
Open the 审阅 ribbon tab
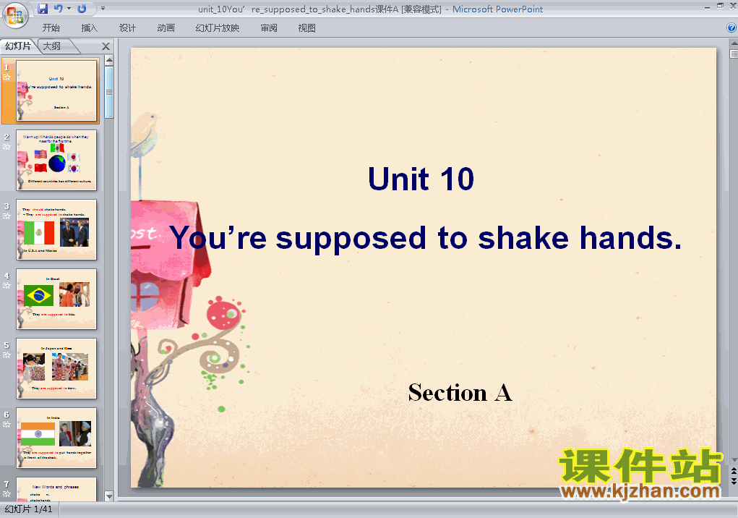point(269,27)
